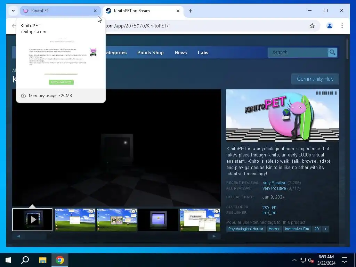Open Labs in Steam navigation
The width and height of the screenshot is (356, 267).
click(x=203, y=53)
